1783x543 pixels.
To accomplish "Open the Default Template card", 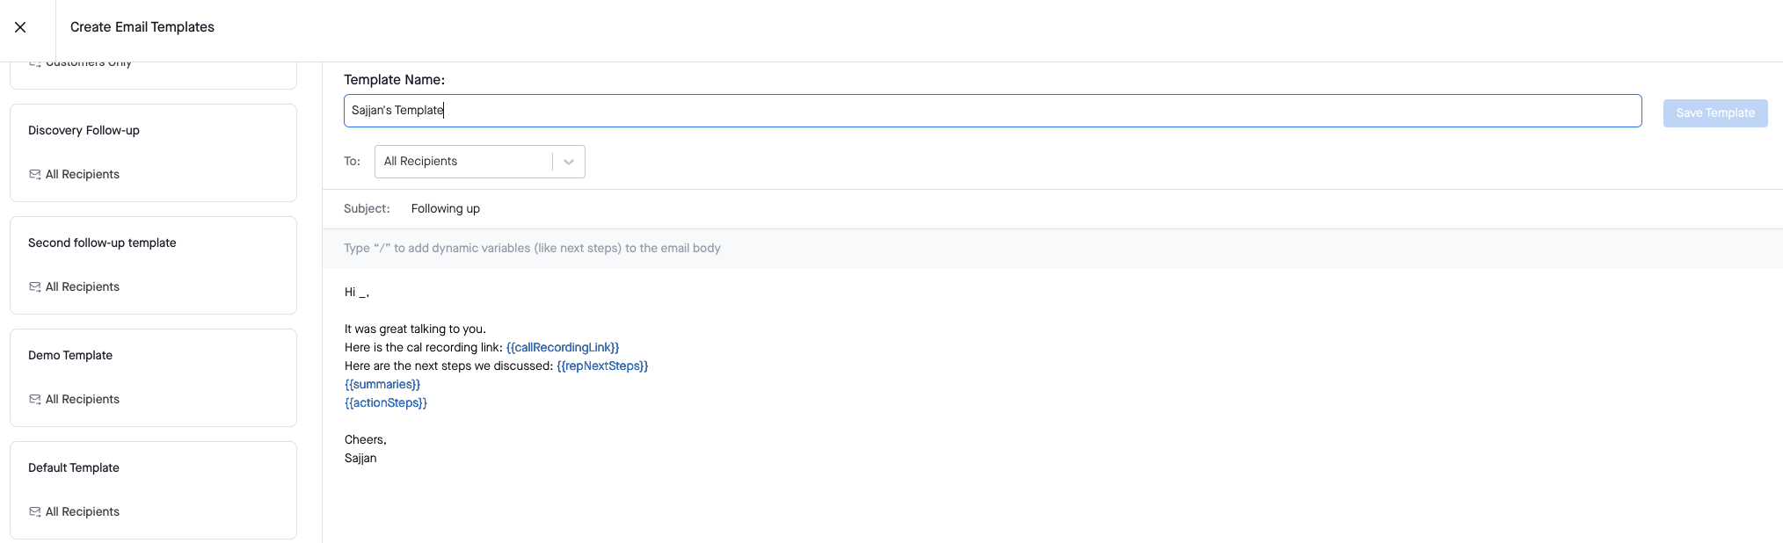I will point(153,489).
